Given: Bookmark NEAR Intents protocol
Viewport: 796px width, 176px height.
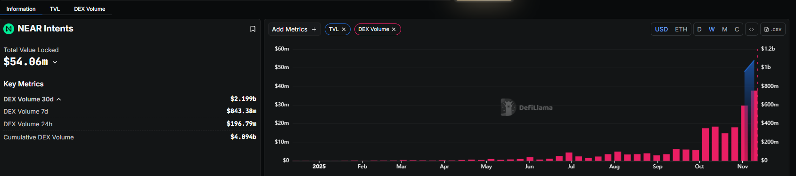Looking at the screenshot, I should [x=253, y=29].
